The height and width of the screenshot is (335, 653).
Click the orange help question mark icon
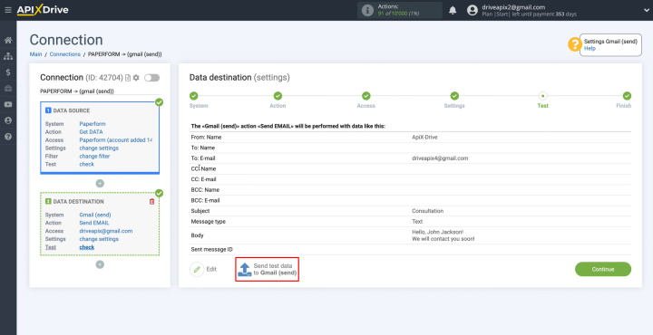point(575,44)
